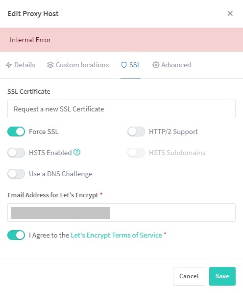The width and height of the screenshot is (243, 293).
Task: Open Let's Encrypt Terms of Service link
Action: (x=117, y=235)
